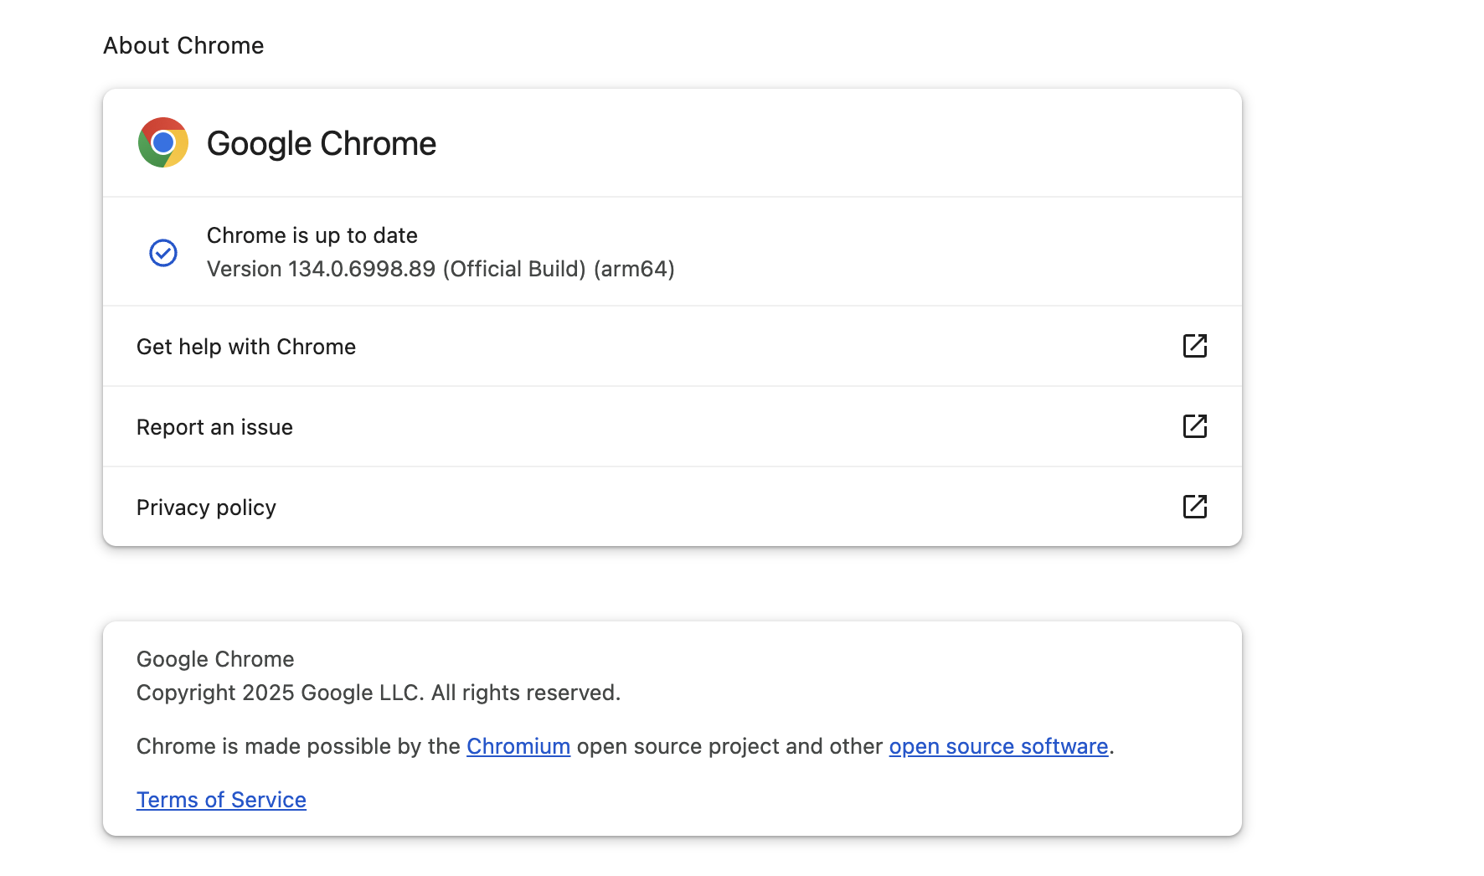1484x876 pixels.
Task: Open the Terms of Service link
Action: coord(221,799)
